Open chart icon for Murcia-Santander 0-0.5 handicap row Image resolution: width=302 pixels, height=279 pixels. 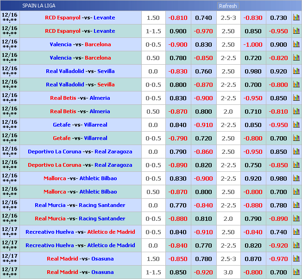click(296, 218)
